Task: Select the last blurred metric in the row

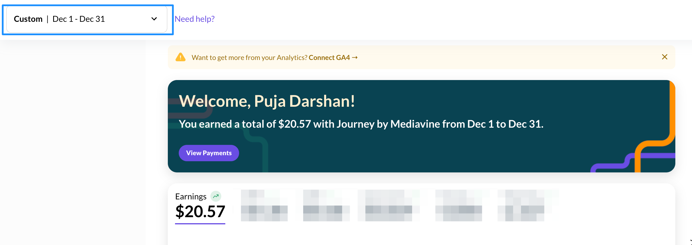Action: coord(521,205)
